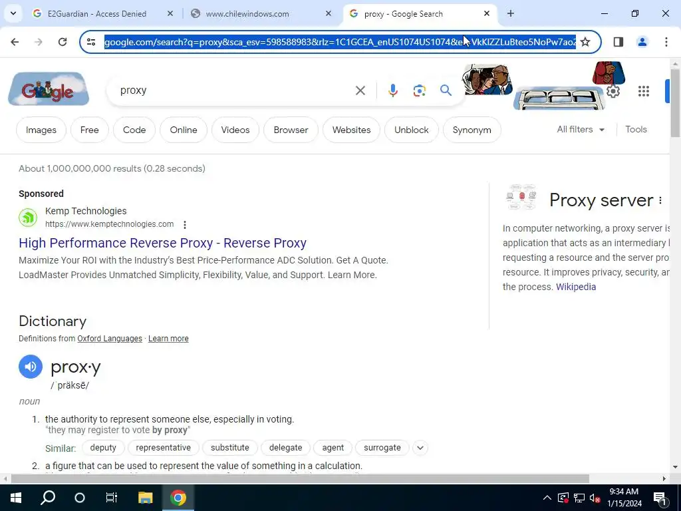
Task: Open Learn more dictionary link
Action: point(168,339)
